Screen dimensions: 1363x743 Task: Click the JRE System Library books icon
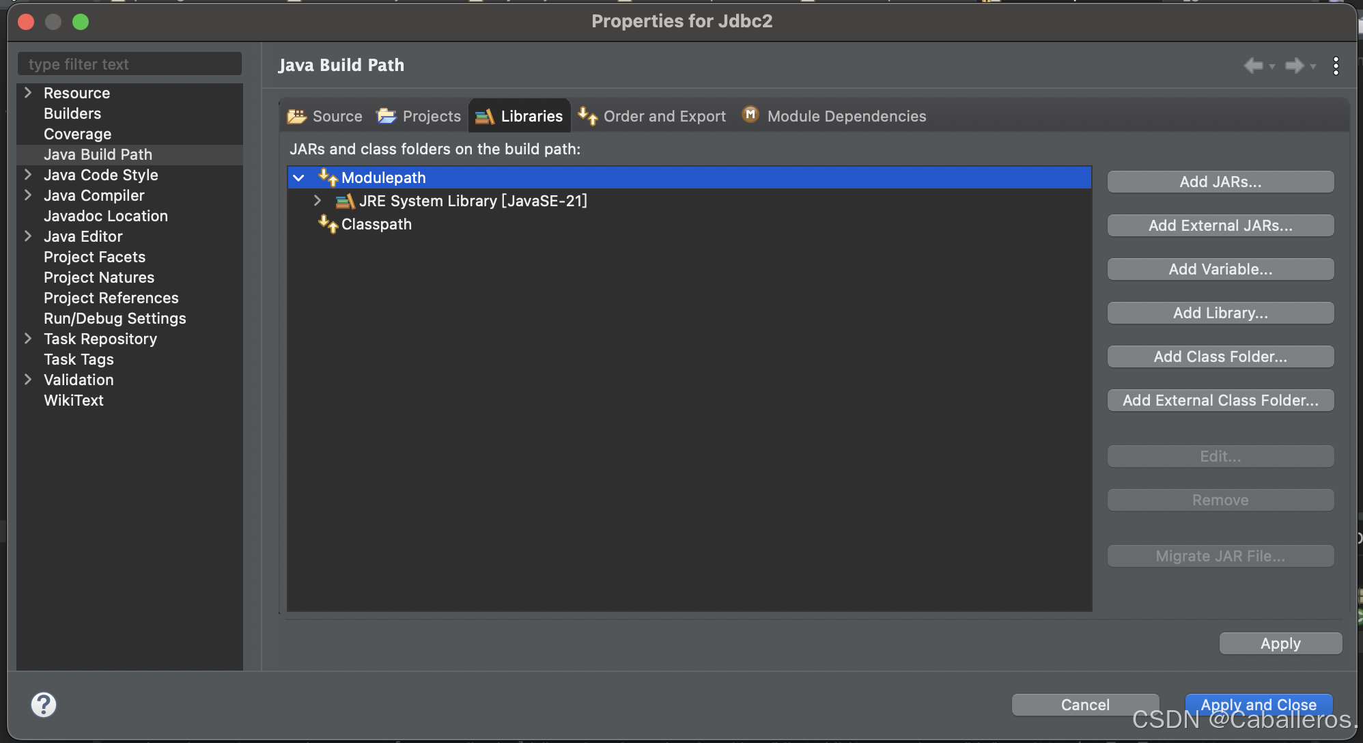345,201
